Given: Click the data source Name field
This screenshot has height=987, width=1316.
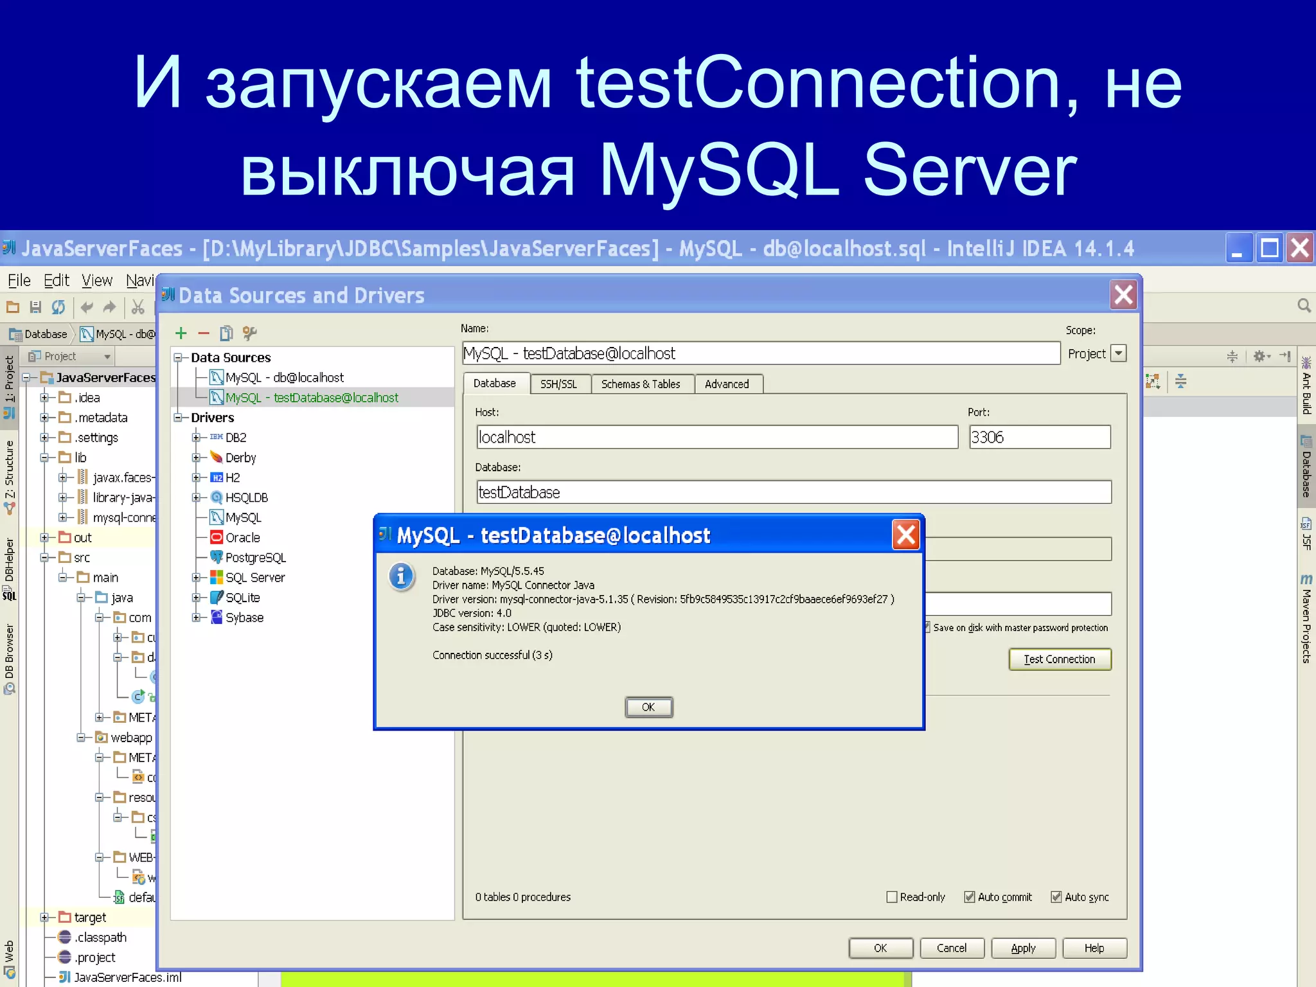Looking at the screenshot, I should click(761, 353).
